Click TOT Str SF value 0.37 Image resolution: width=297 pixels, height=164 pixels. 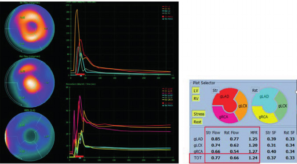tap(272, 158)
